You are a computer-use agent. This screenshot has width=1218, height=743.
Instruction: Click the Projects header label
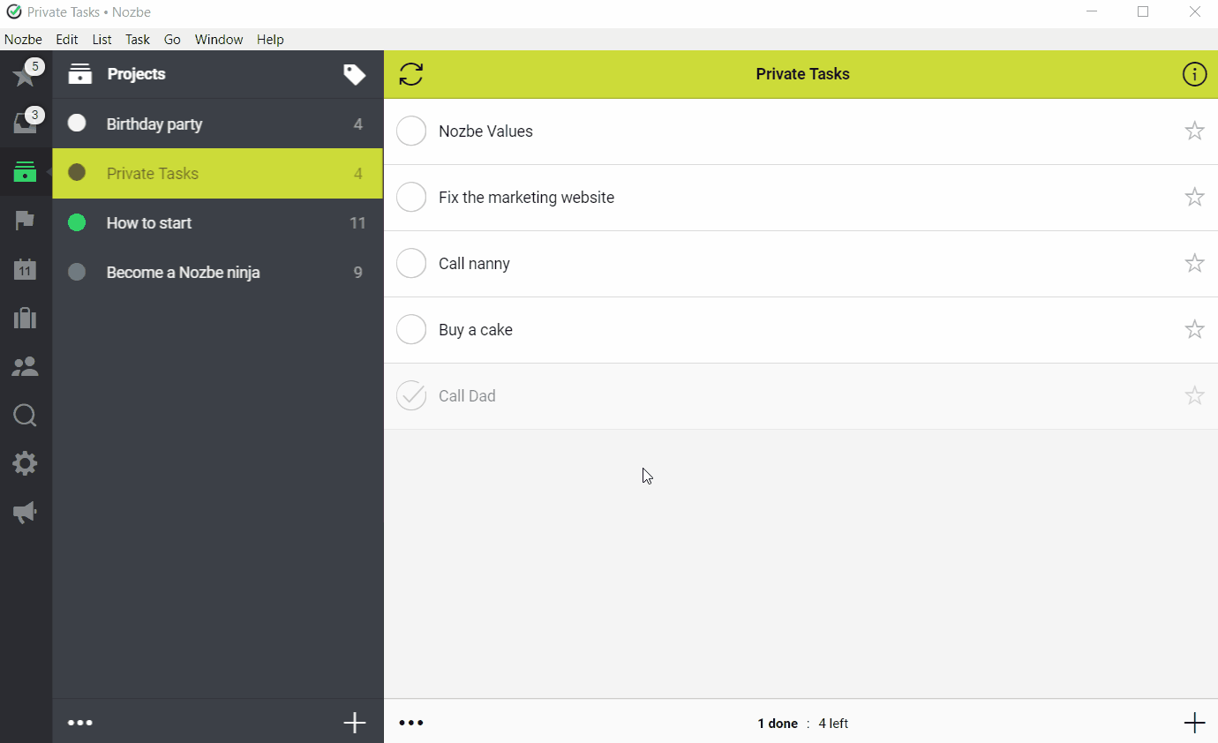(x=137, y=74)
